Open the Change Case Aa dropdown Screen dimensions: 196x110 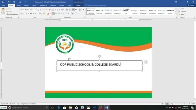pyautogui.click(x=45, y=10)
